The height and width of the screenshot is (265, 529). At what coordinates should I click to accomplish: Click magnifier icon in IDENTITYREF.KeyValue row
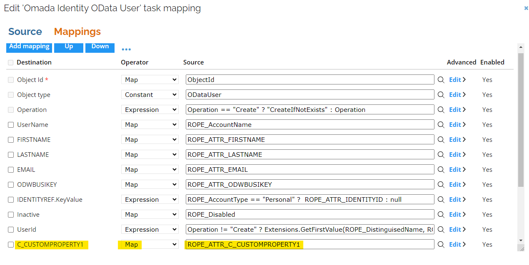coord(441,200)
